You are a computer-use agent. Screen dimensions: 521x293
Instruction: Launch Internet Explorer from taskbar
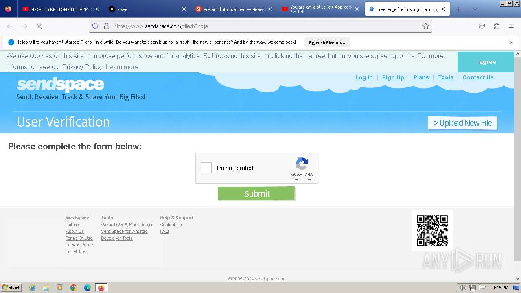point(32,288)
